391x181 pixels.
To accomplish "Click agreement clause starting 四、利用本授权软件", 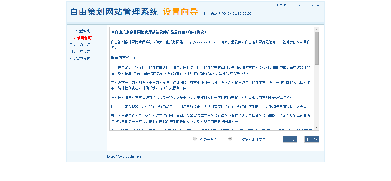I will click(210, 107).
